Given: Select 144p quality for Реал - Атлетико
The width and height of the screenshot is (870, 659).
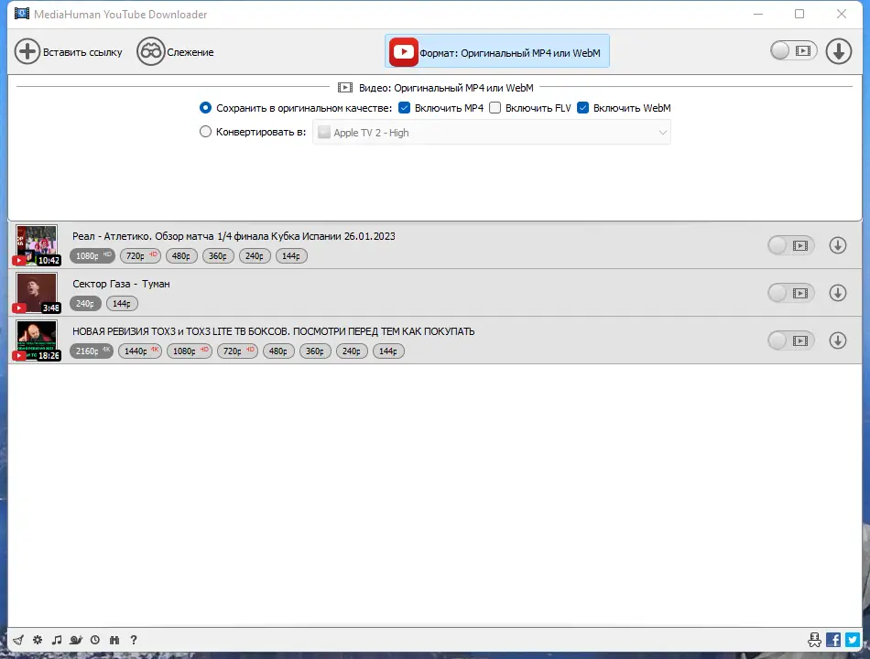Looking at the screenshot, I should tap(291, 255).
